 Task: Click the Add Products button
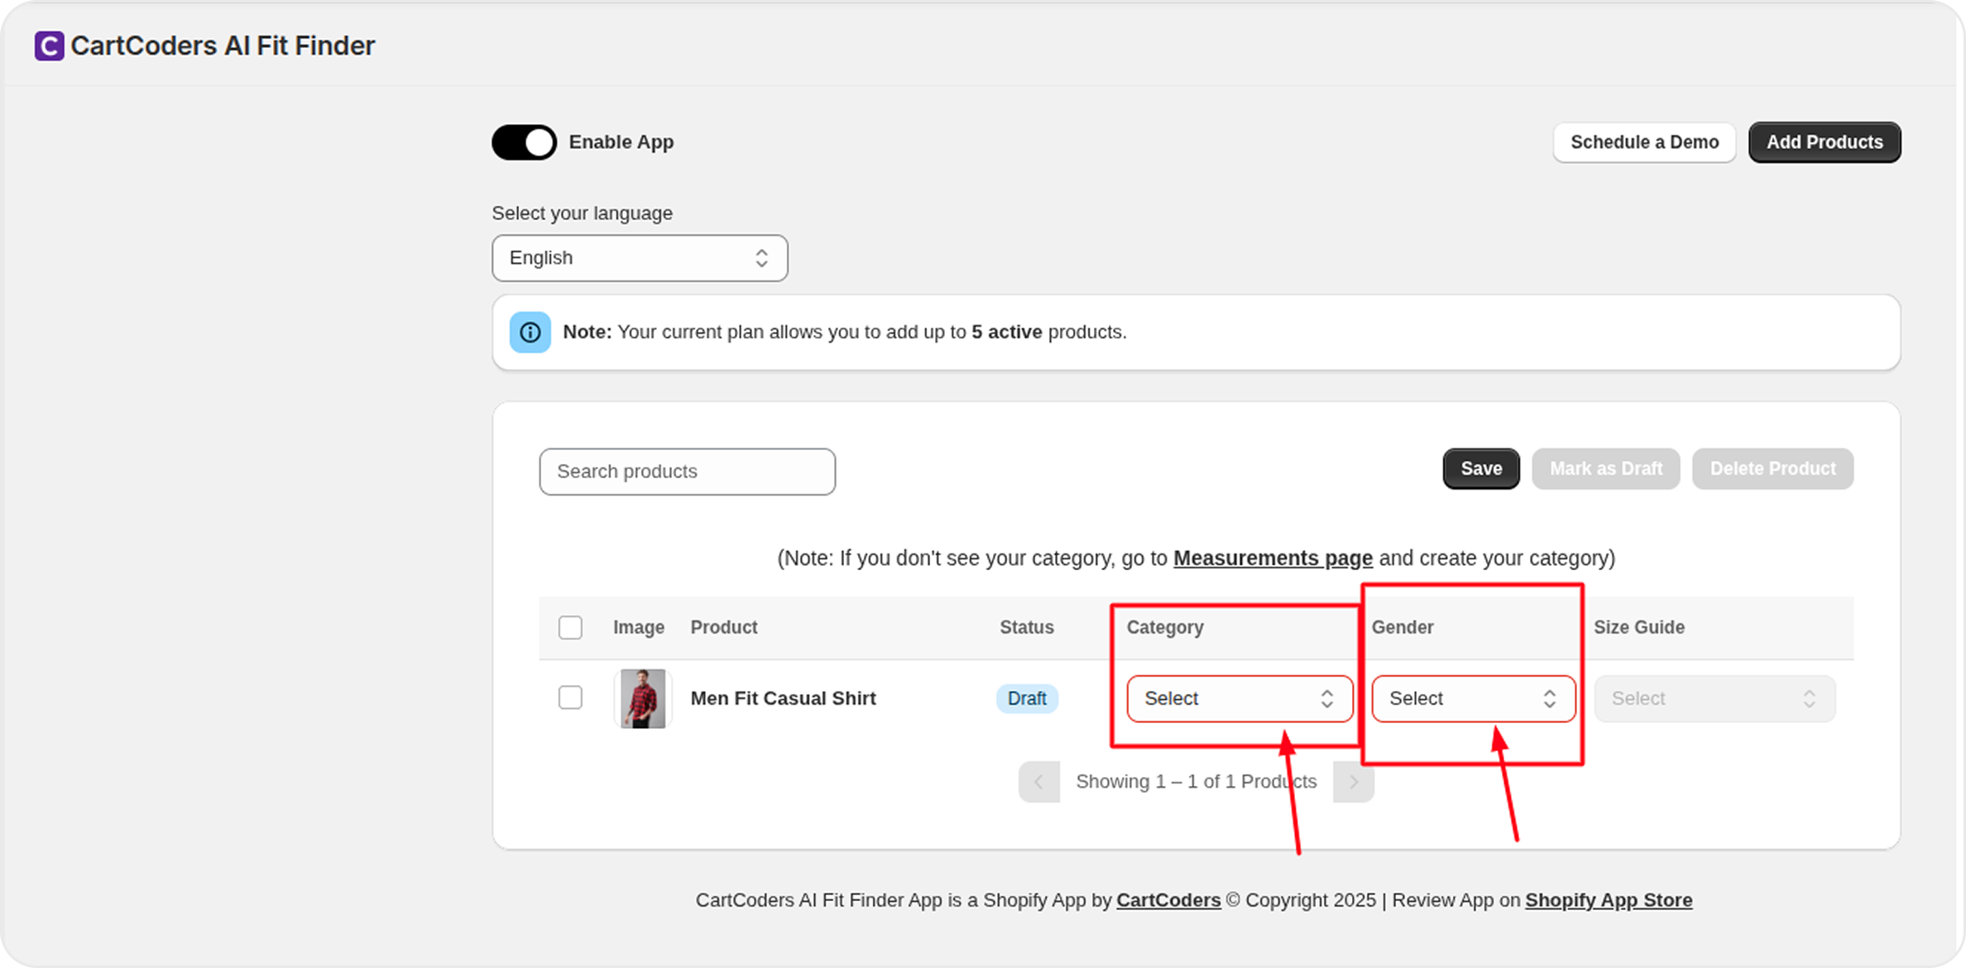(x=1824, y=142)
